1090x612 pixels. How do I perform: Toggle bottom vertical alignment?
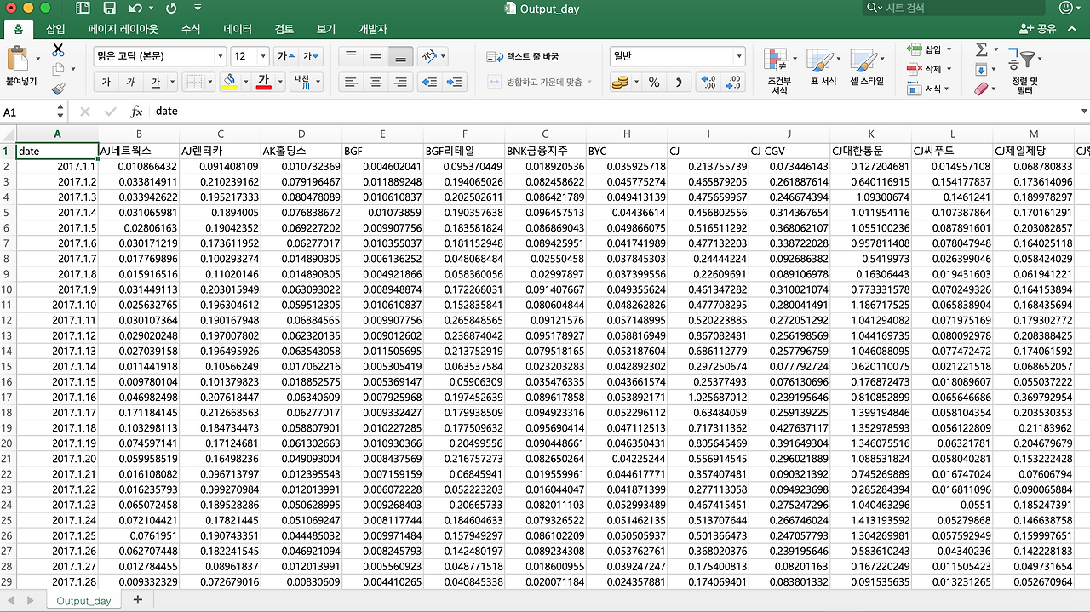click(x=400, y=56)
